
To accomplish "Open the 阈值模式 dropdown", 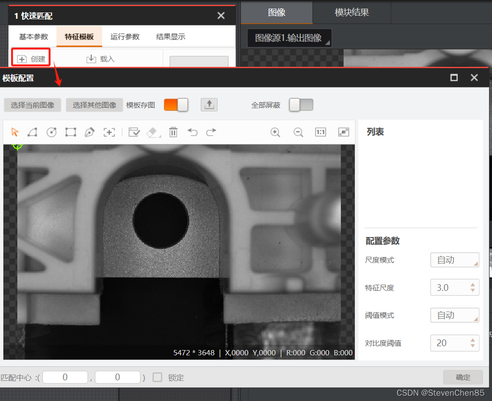I will (454, 315).
